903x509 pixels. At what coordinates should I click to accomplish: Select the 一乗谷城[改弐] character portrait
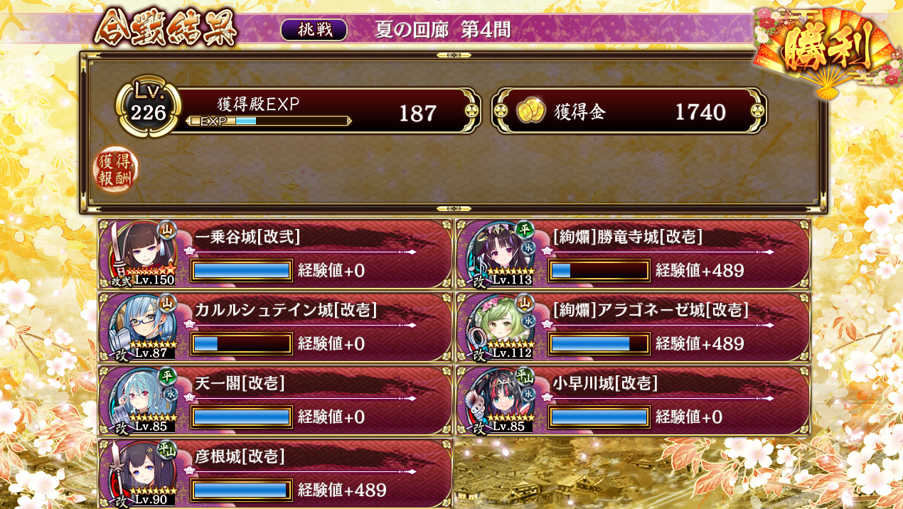(x=141, y=253)
